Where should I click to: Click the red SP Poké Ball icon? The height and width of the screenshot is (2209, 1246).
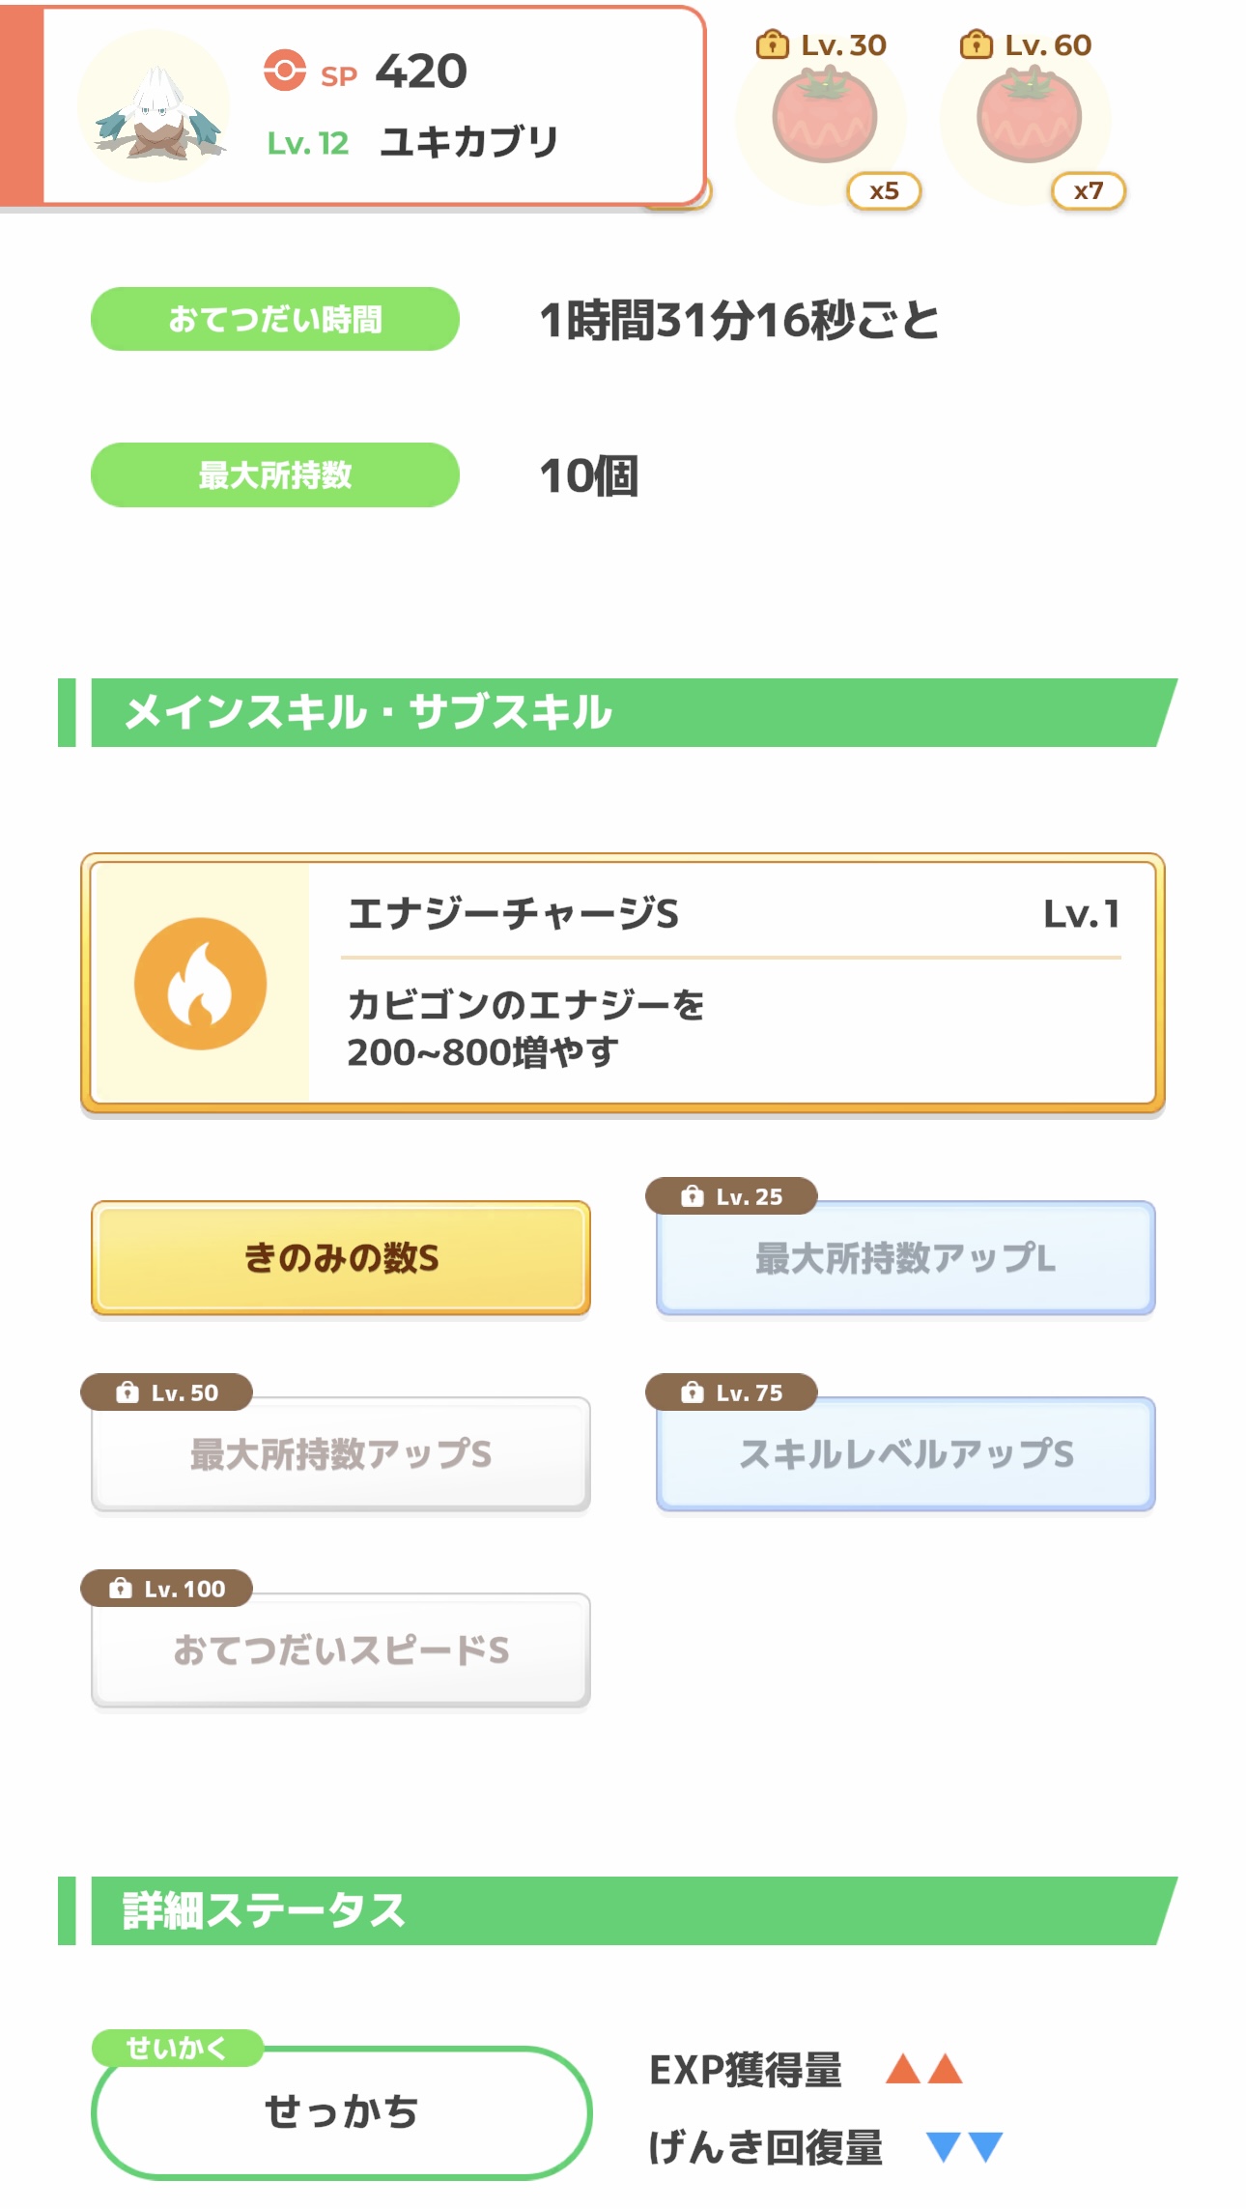[x=285, y=71]
